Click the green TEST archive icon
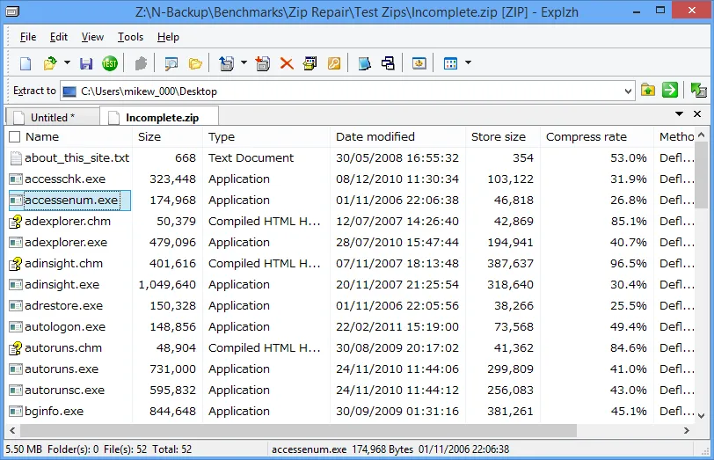The height and width of the screenshot is (460, 714). click(109, 63)
